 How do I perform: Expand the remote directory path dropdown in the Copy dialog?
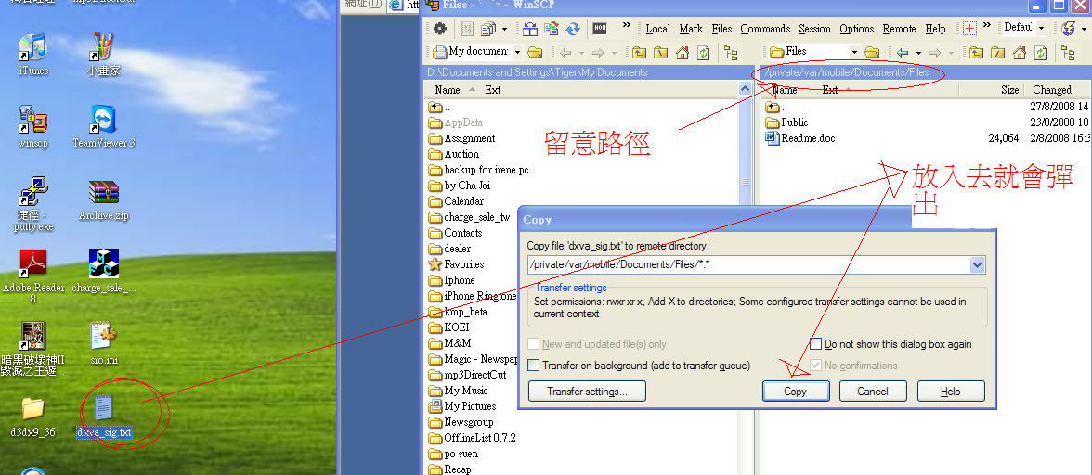click(x=976, y=265)
